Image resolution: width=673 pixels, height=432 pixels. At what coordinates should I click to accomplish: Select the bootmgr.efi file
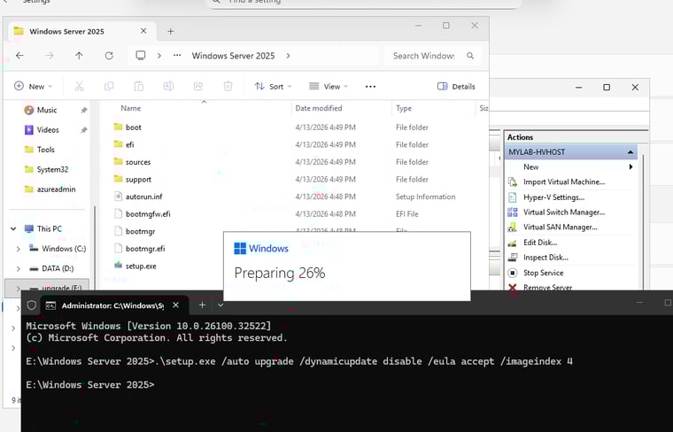pos(145,249)
